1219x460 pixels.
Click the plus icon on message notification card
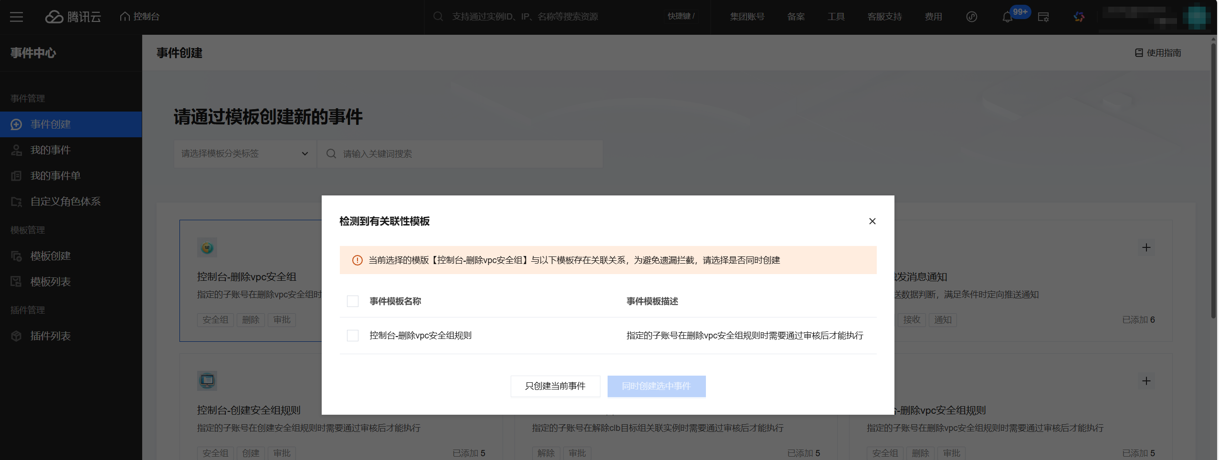(x=1146, y=247)
